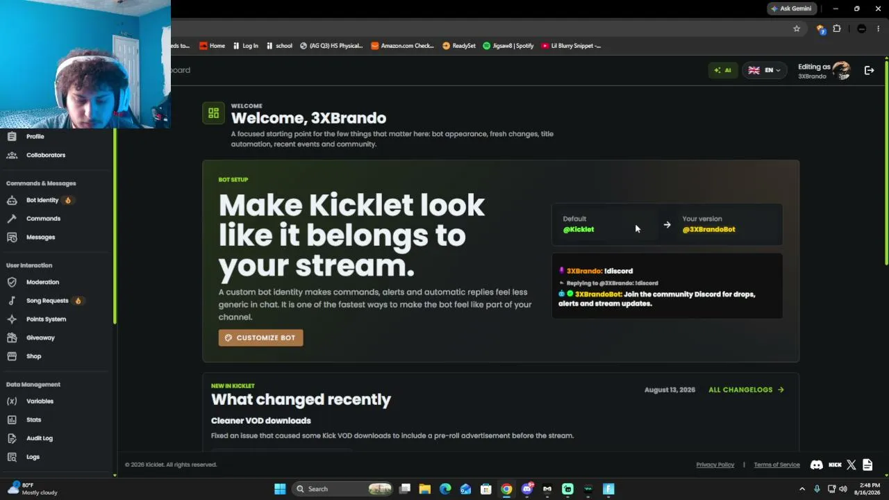This screenshot has width=889, height=500.
Task: Go to Commands in sidebar
Action: click(43, 219)
